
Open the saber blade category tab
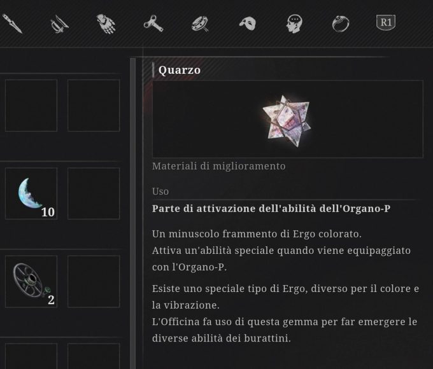[59, 24]
